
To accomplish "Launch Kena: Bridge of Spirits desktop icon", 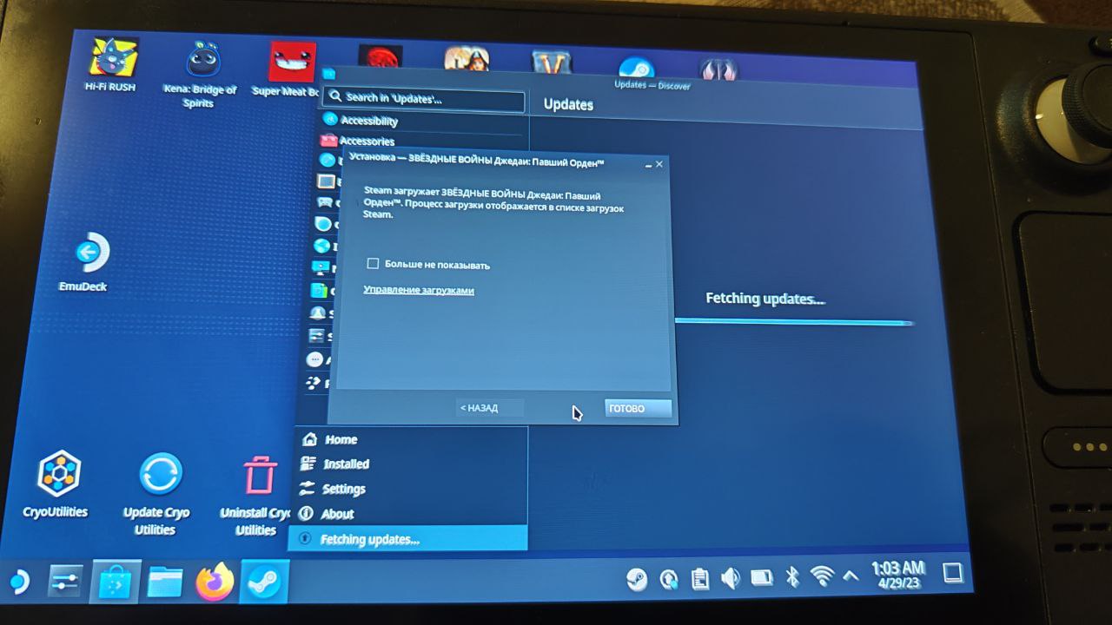I will [x=202, y=72].
